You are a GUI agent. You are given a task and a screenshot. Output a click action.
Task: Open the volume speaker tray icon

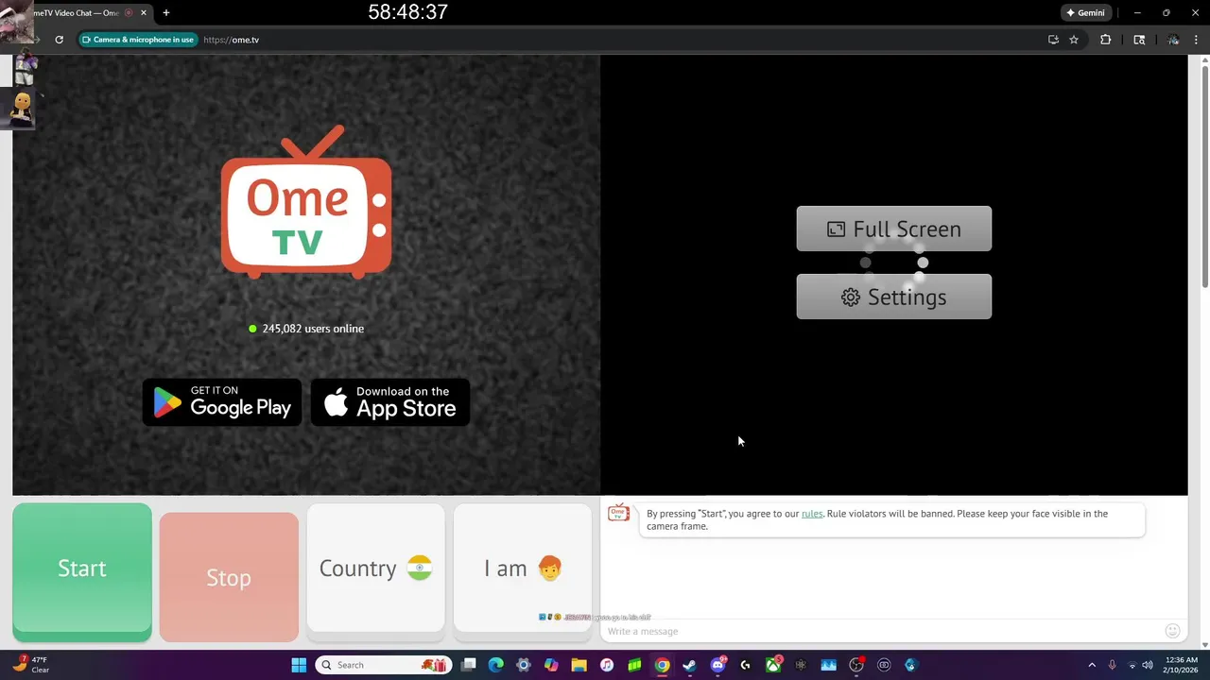pyautogui.click(x=1148, y=665)
